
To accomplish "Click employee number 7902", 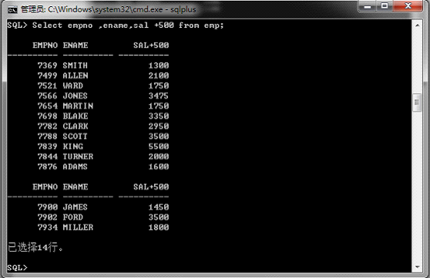I will (x=48, y=217).
